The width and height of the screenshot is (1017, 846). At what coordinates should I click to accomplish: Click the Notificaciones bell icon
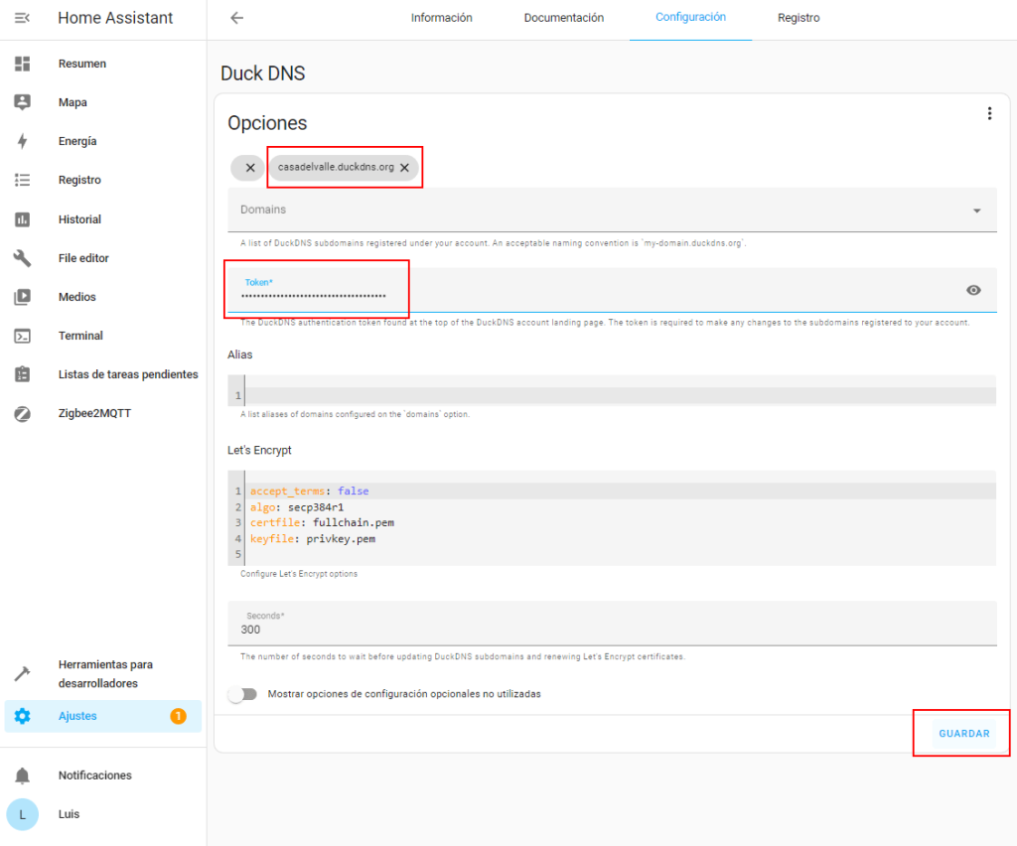pyautogui.click(x=22, y=775)
